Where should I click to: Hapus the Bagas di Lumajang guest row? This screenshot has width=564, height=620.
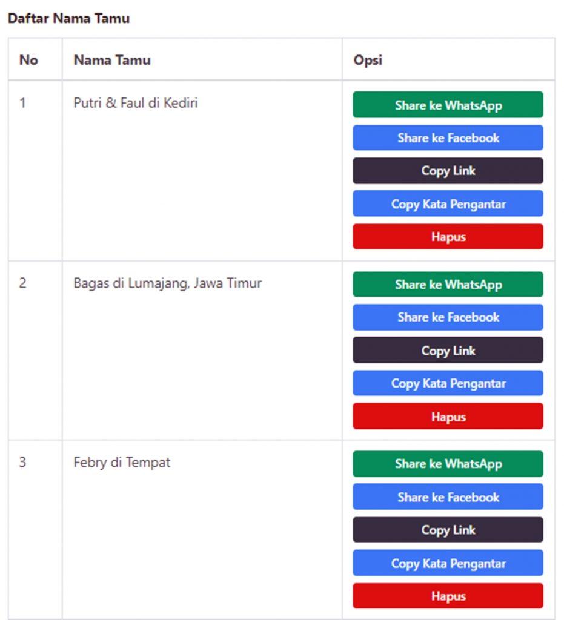pos(448,417)
